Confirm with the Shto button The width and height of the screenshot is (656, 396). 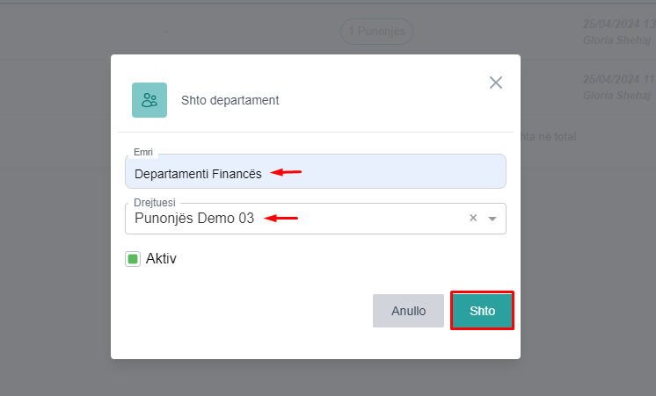(x=482, y=311)
